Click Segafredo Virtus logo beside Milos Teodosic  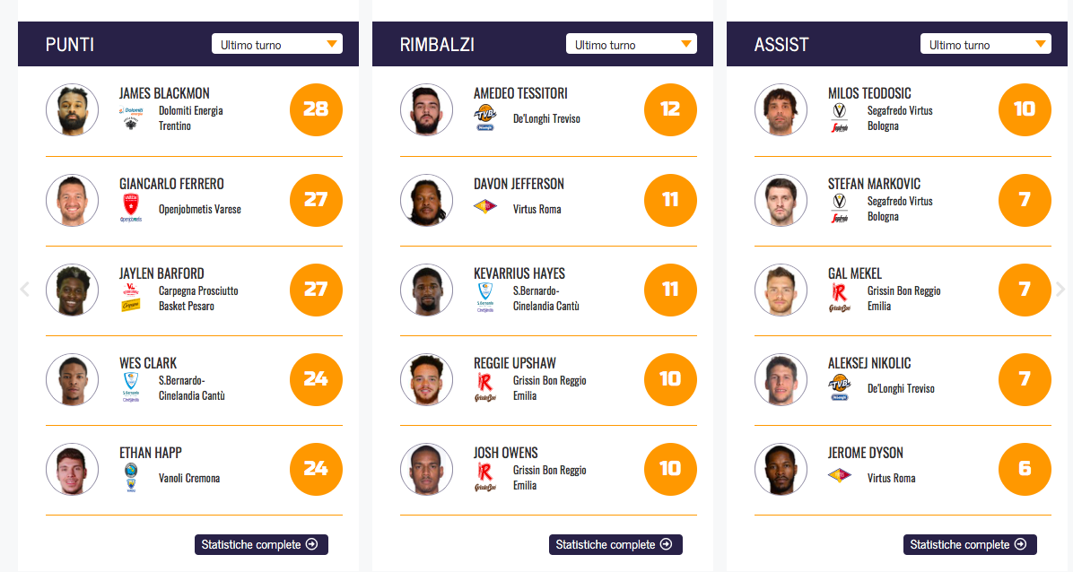pyautogui.click(x=840, y=118)
